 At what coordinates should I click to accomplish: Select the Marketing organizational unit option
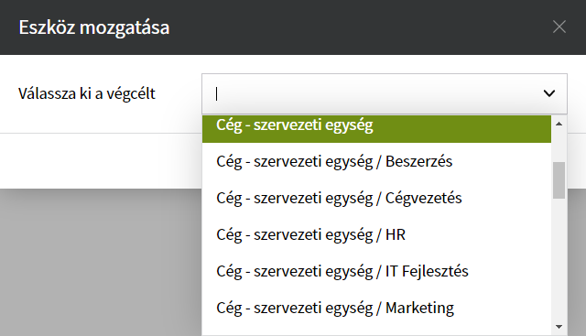point(376,308)
